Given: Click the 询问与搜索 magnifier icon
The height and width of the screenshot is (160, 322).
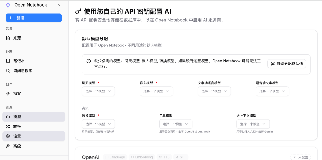Looking at the screenshot, I should pyautogui.click(x=8, y=71).
